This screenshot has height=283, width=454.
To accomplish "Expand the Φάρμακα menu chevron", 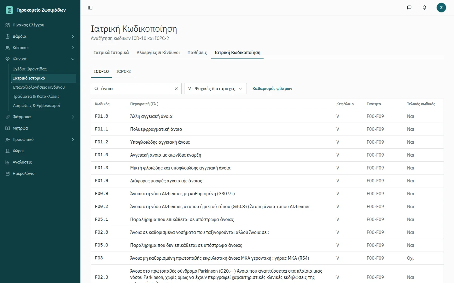I will pyautogui.click(x=73, y=117).
